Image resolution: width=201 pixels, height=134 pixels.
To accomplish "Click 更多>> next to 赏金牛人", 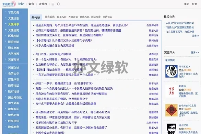I will click(195, 52).
